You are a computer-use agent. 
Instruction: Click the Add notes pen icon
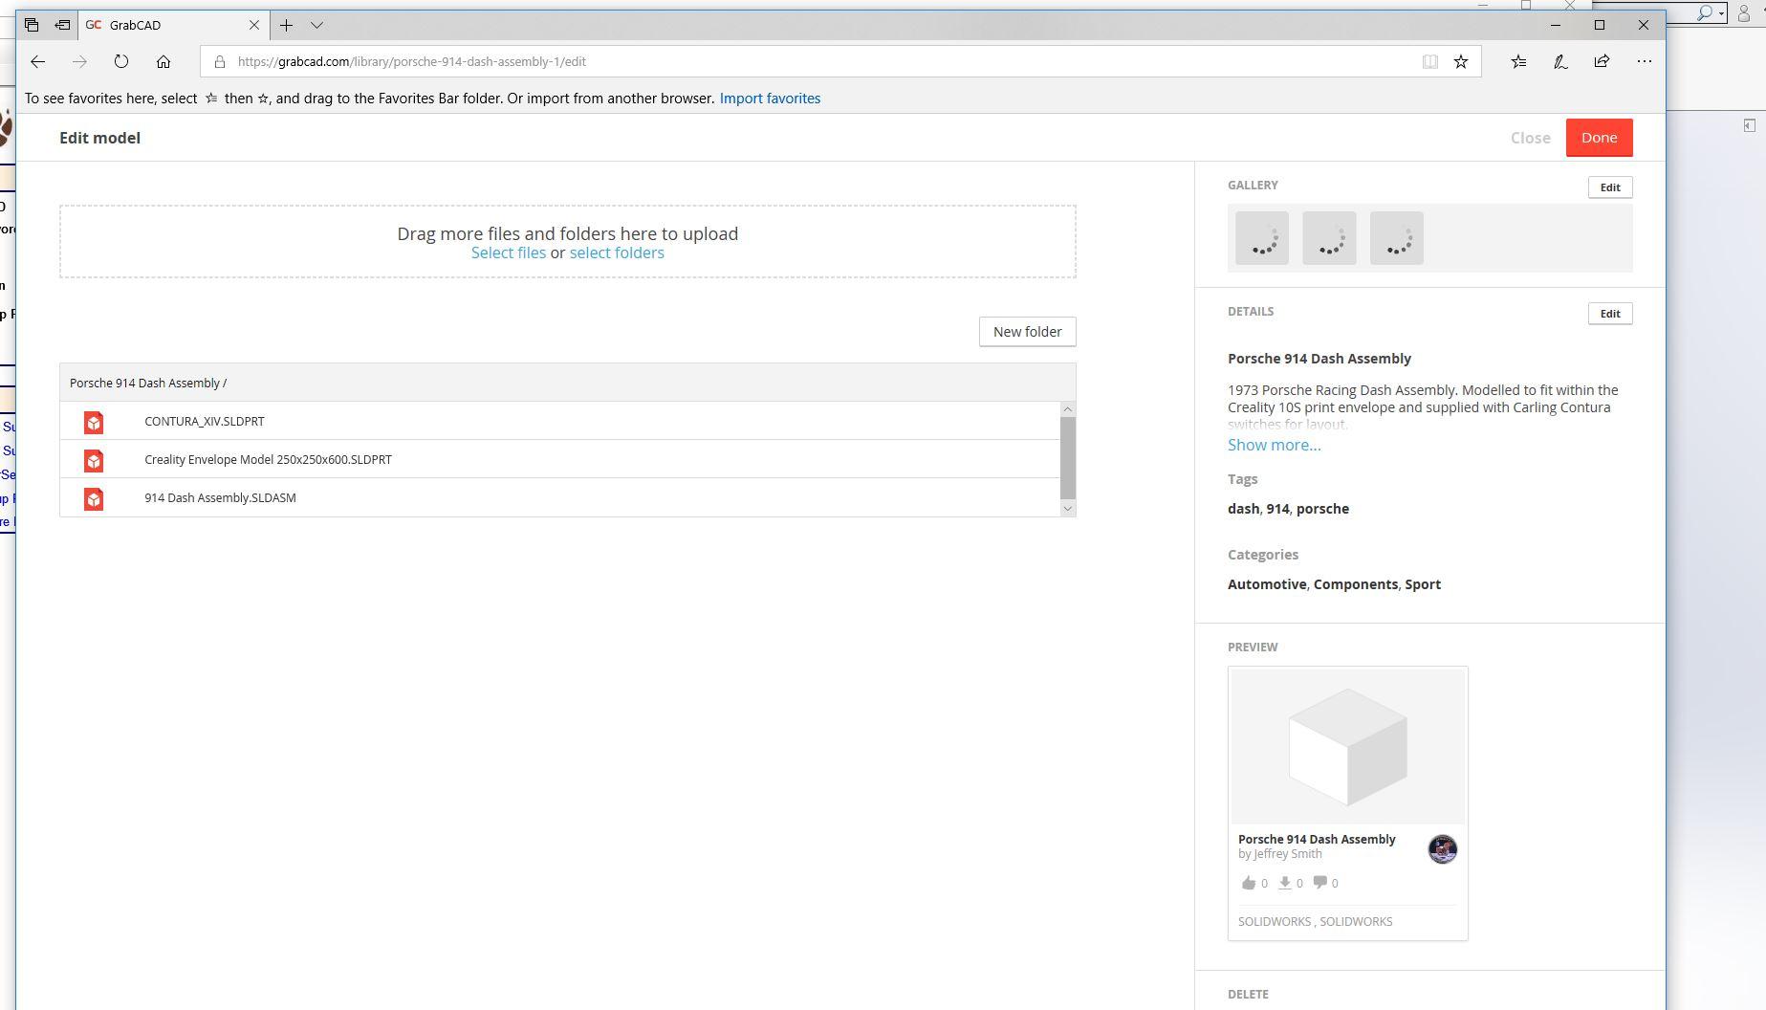click(x=1560, y=61)
